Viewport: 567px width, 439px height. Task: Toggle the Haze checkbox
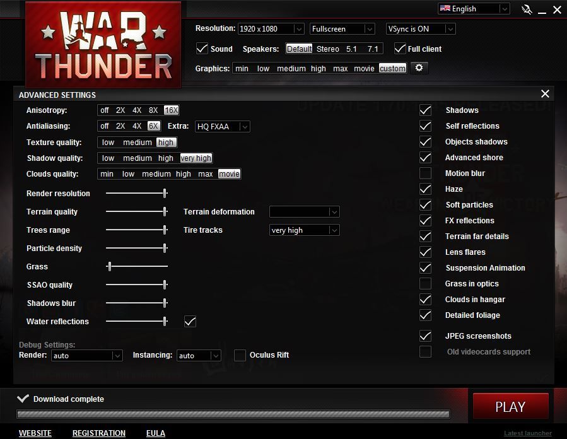[425, 189]
